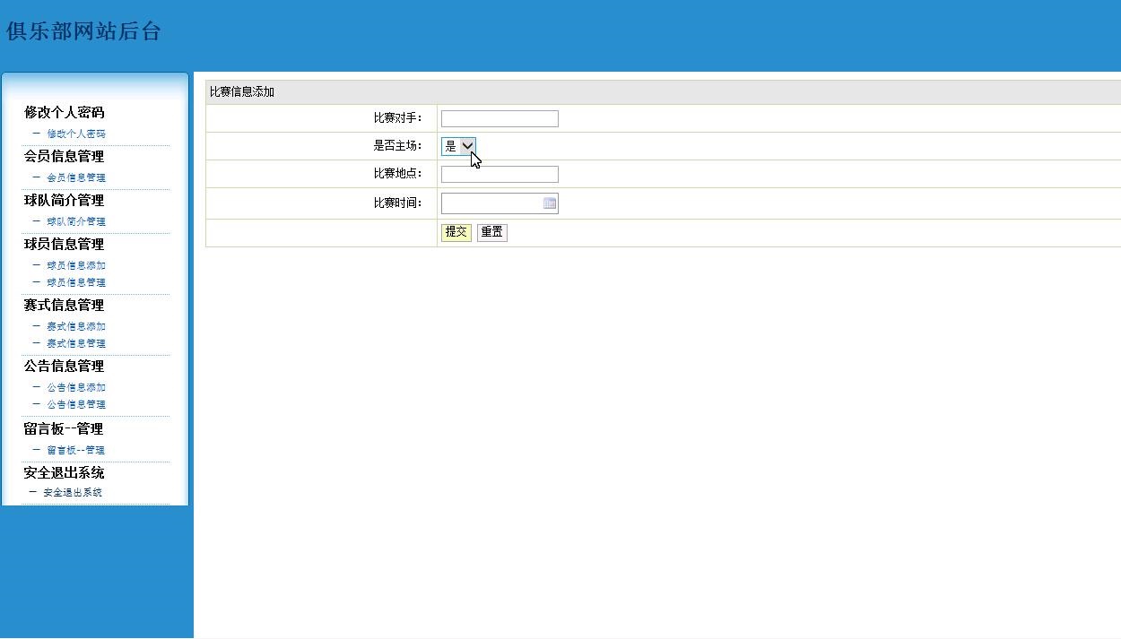Open the 是否主场 dropdown
The width and height of the screenshot is (1121, 639).
(x=458, y=146)
